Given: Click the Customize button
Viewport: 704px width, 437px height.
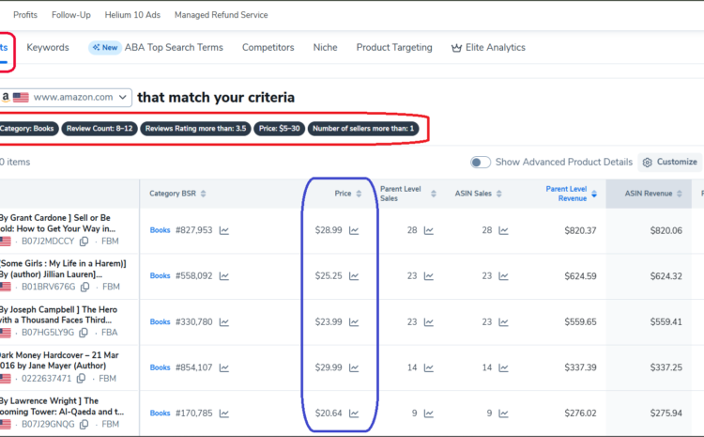Looking at the screenshot, I should [x=670, y=163].
